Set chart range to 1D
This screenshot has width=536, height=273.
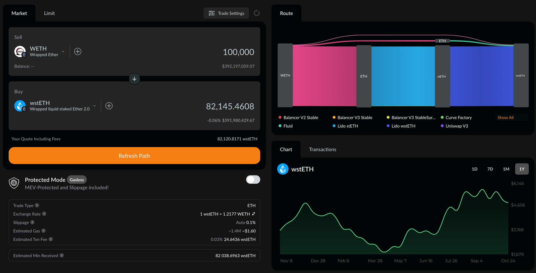(475, 169)
